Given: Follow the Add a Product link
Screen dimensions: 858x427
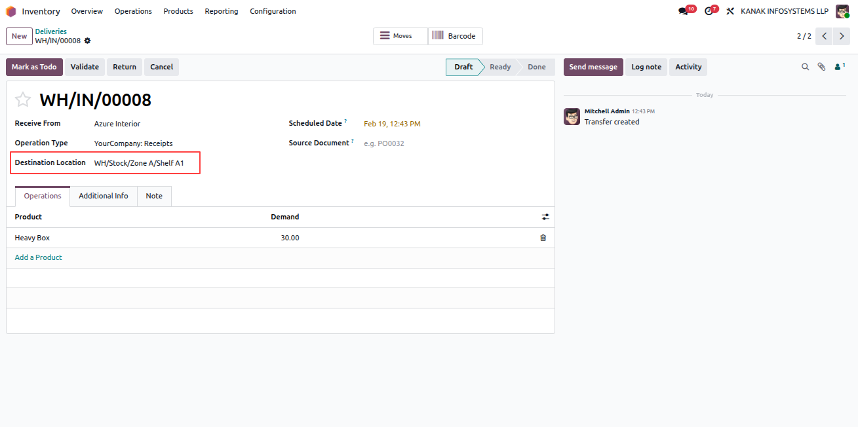Looking at the screenshot, I should 39,257.
